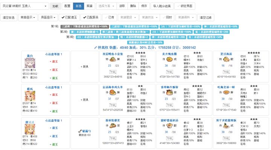
Task: Click the 唐三三 chef avatar image
Action: tap(30, 129)
